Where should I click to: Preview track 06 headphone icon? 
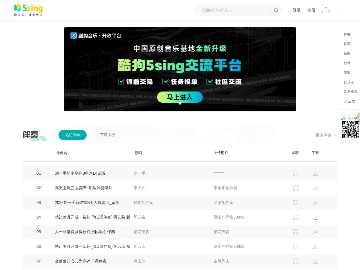(x=296, y=247)
